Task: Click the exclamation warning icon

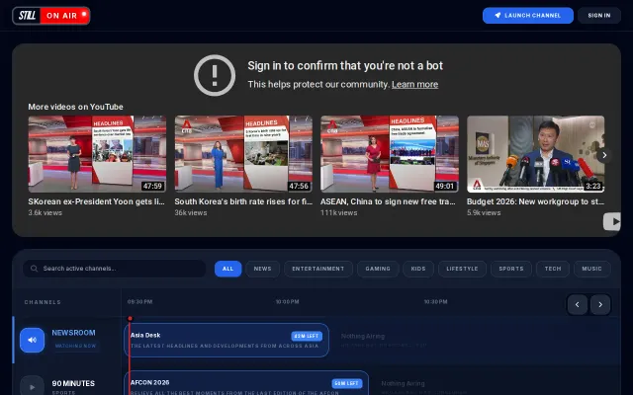Action: 215,75
